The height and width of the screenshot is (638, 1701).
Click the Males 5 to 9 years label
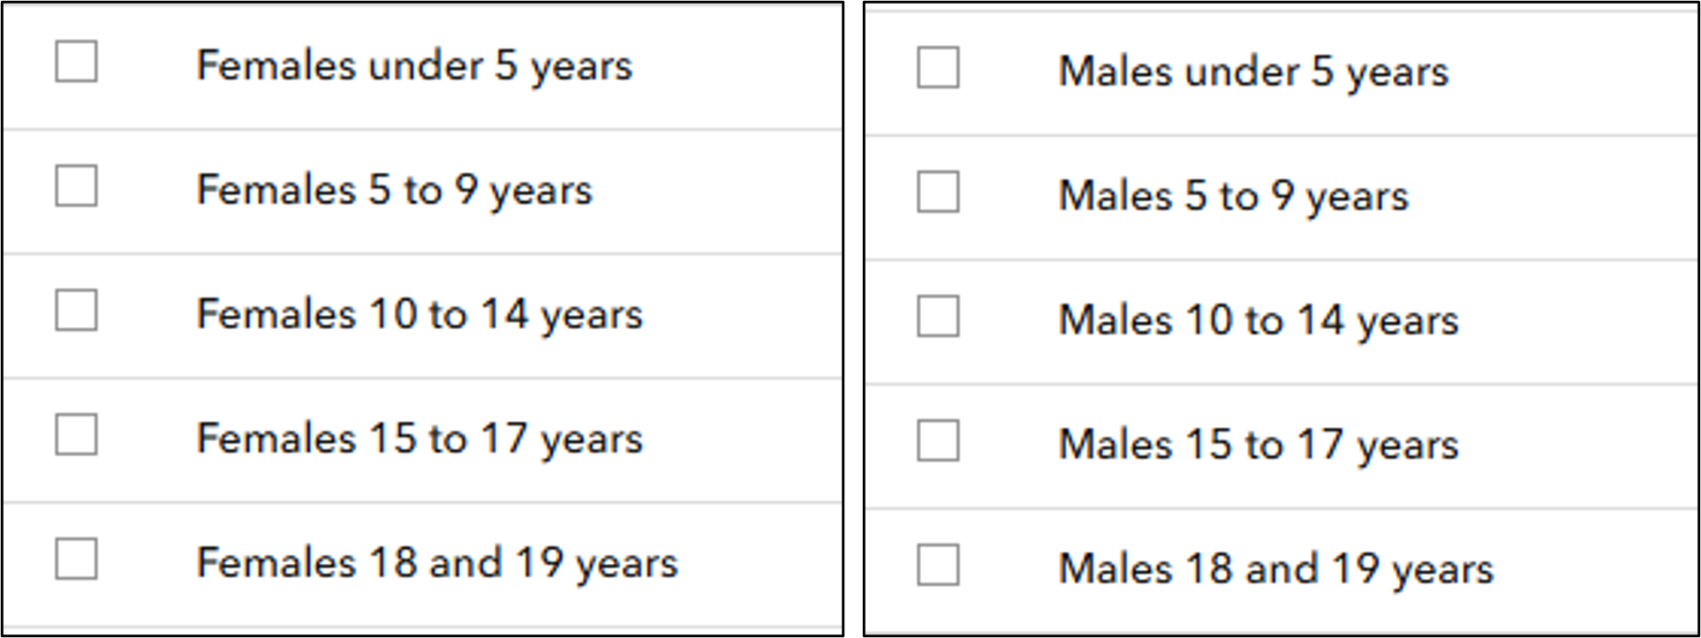tap(1233, 196)
